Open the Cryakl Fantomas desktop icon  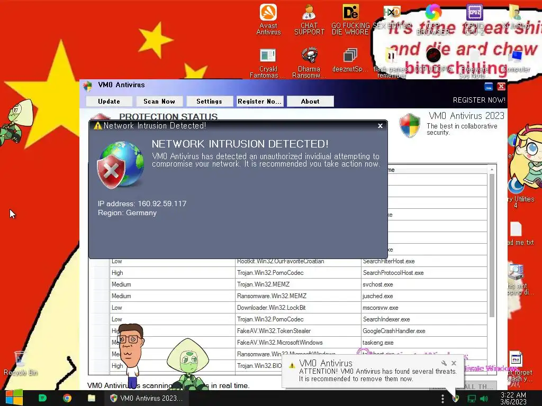(267, 63)
